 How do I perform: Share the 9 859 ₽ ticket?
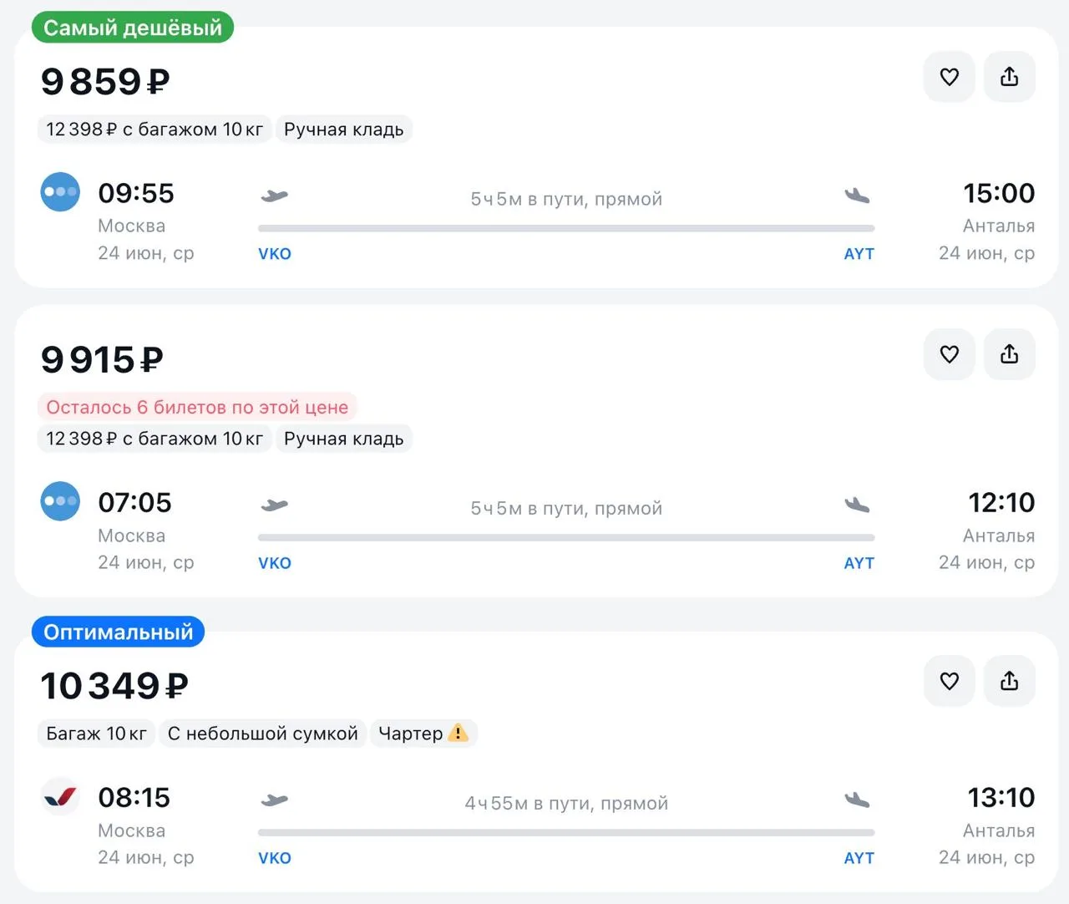[x=1009, y=77]
